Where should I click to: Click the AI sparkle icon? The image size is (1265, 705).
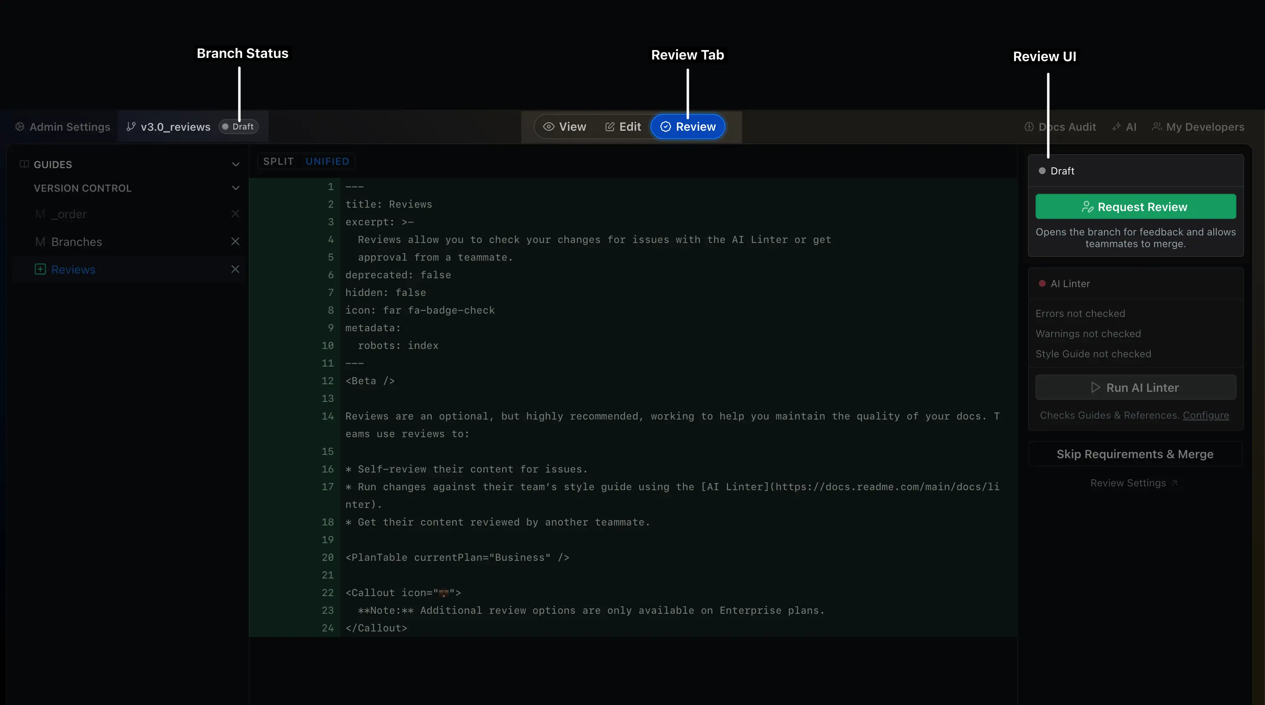[1117, 127]
